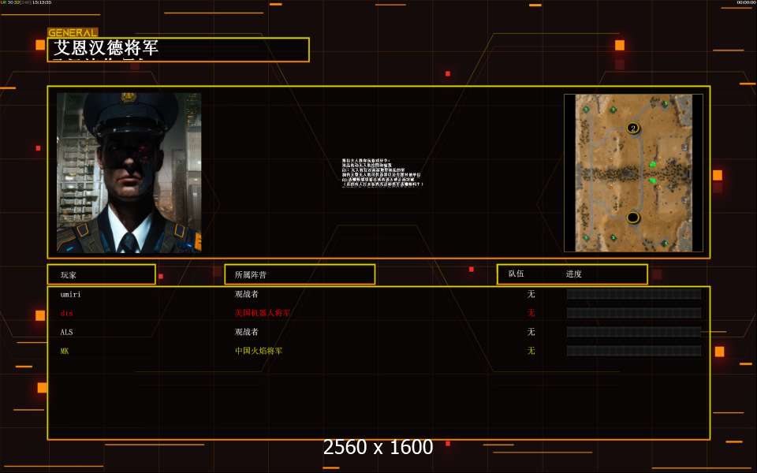Select the red player name dis

tap(66, 313)
